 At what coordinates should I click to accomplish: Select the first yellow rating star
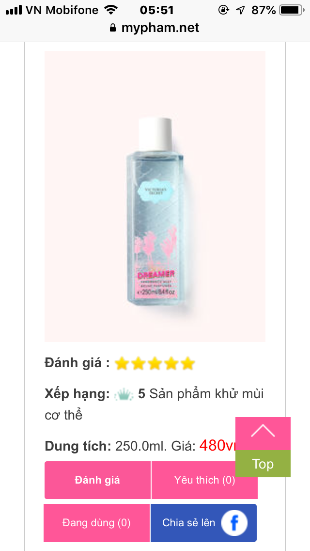pyautogui.click(x=122, y=363)
